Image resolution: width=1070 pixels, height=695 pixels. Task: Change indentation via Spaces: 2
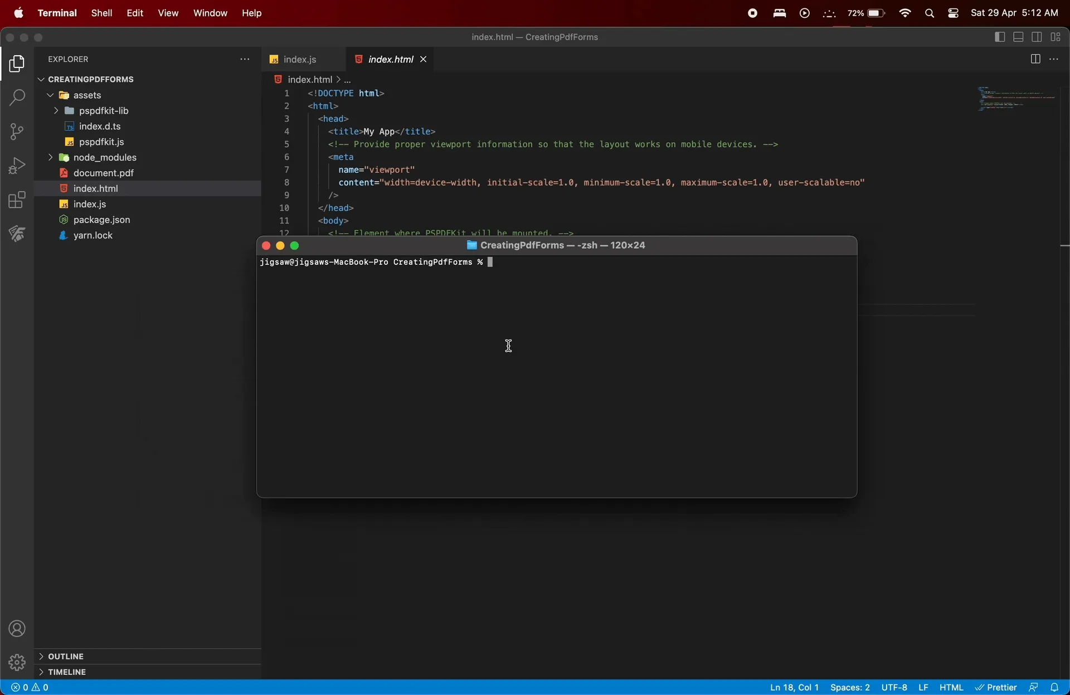click(x=850, y=687)
